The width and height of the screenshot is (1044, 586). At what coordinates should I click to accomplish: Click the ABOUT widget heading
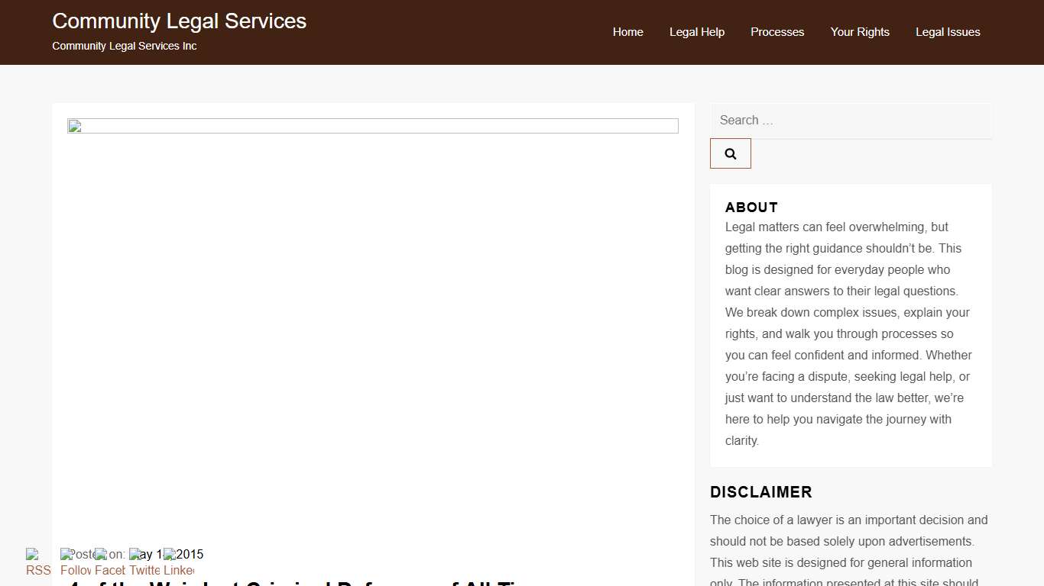pyautogui.click(x=751, y=208)
